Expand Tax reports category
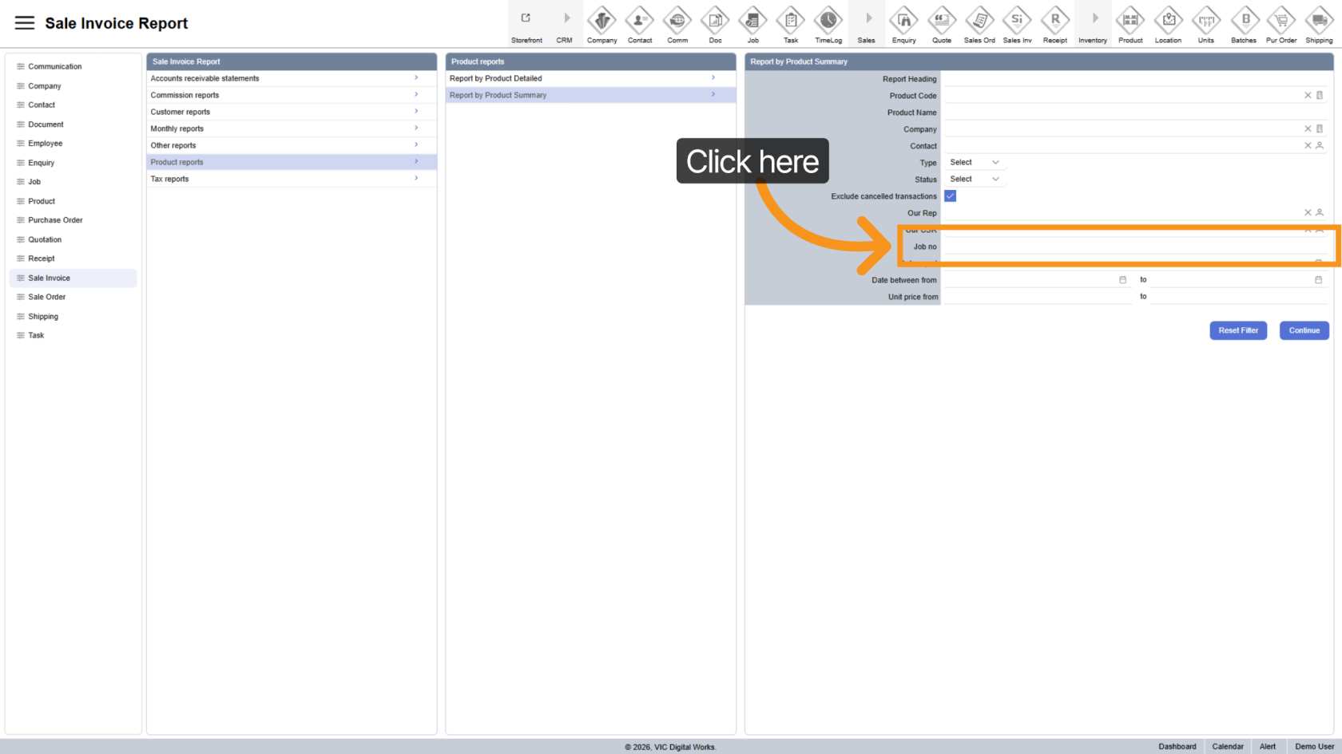The image size is (1342, 754). pos(291,179)
